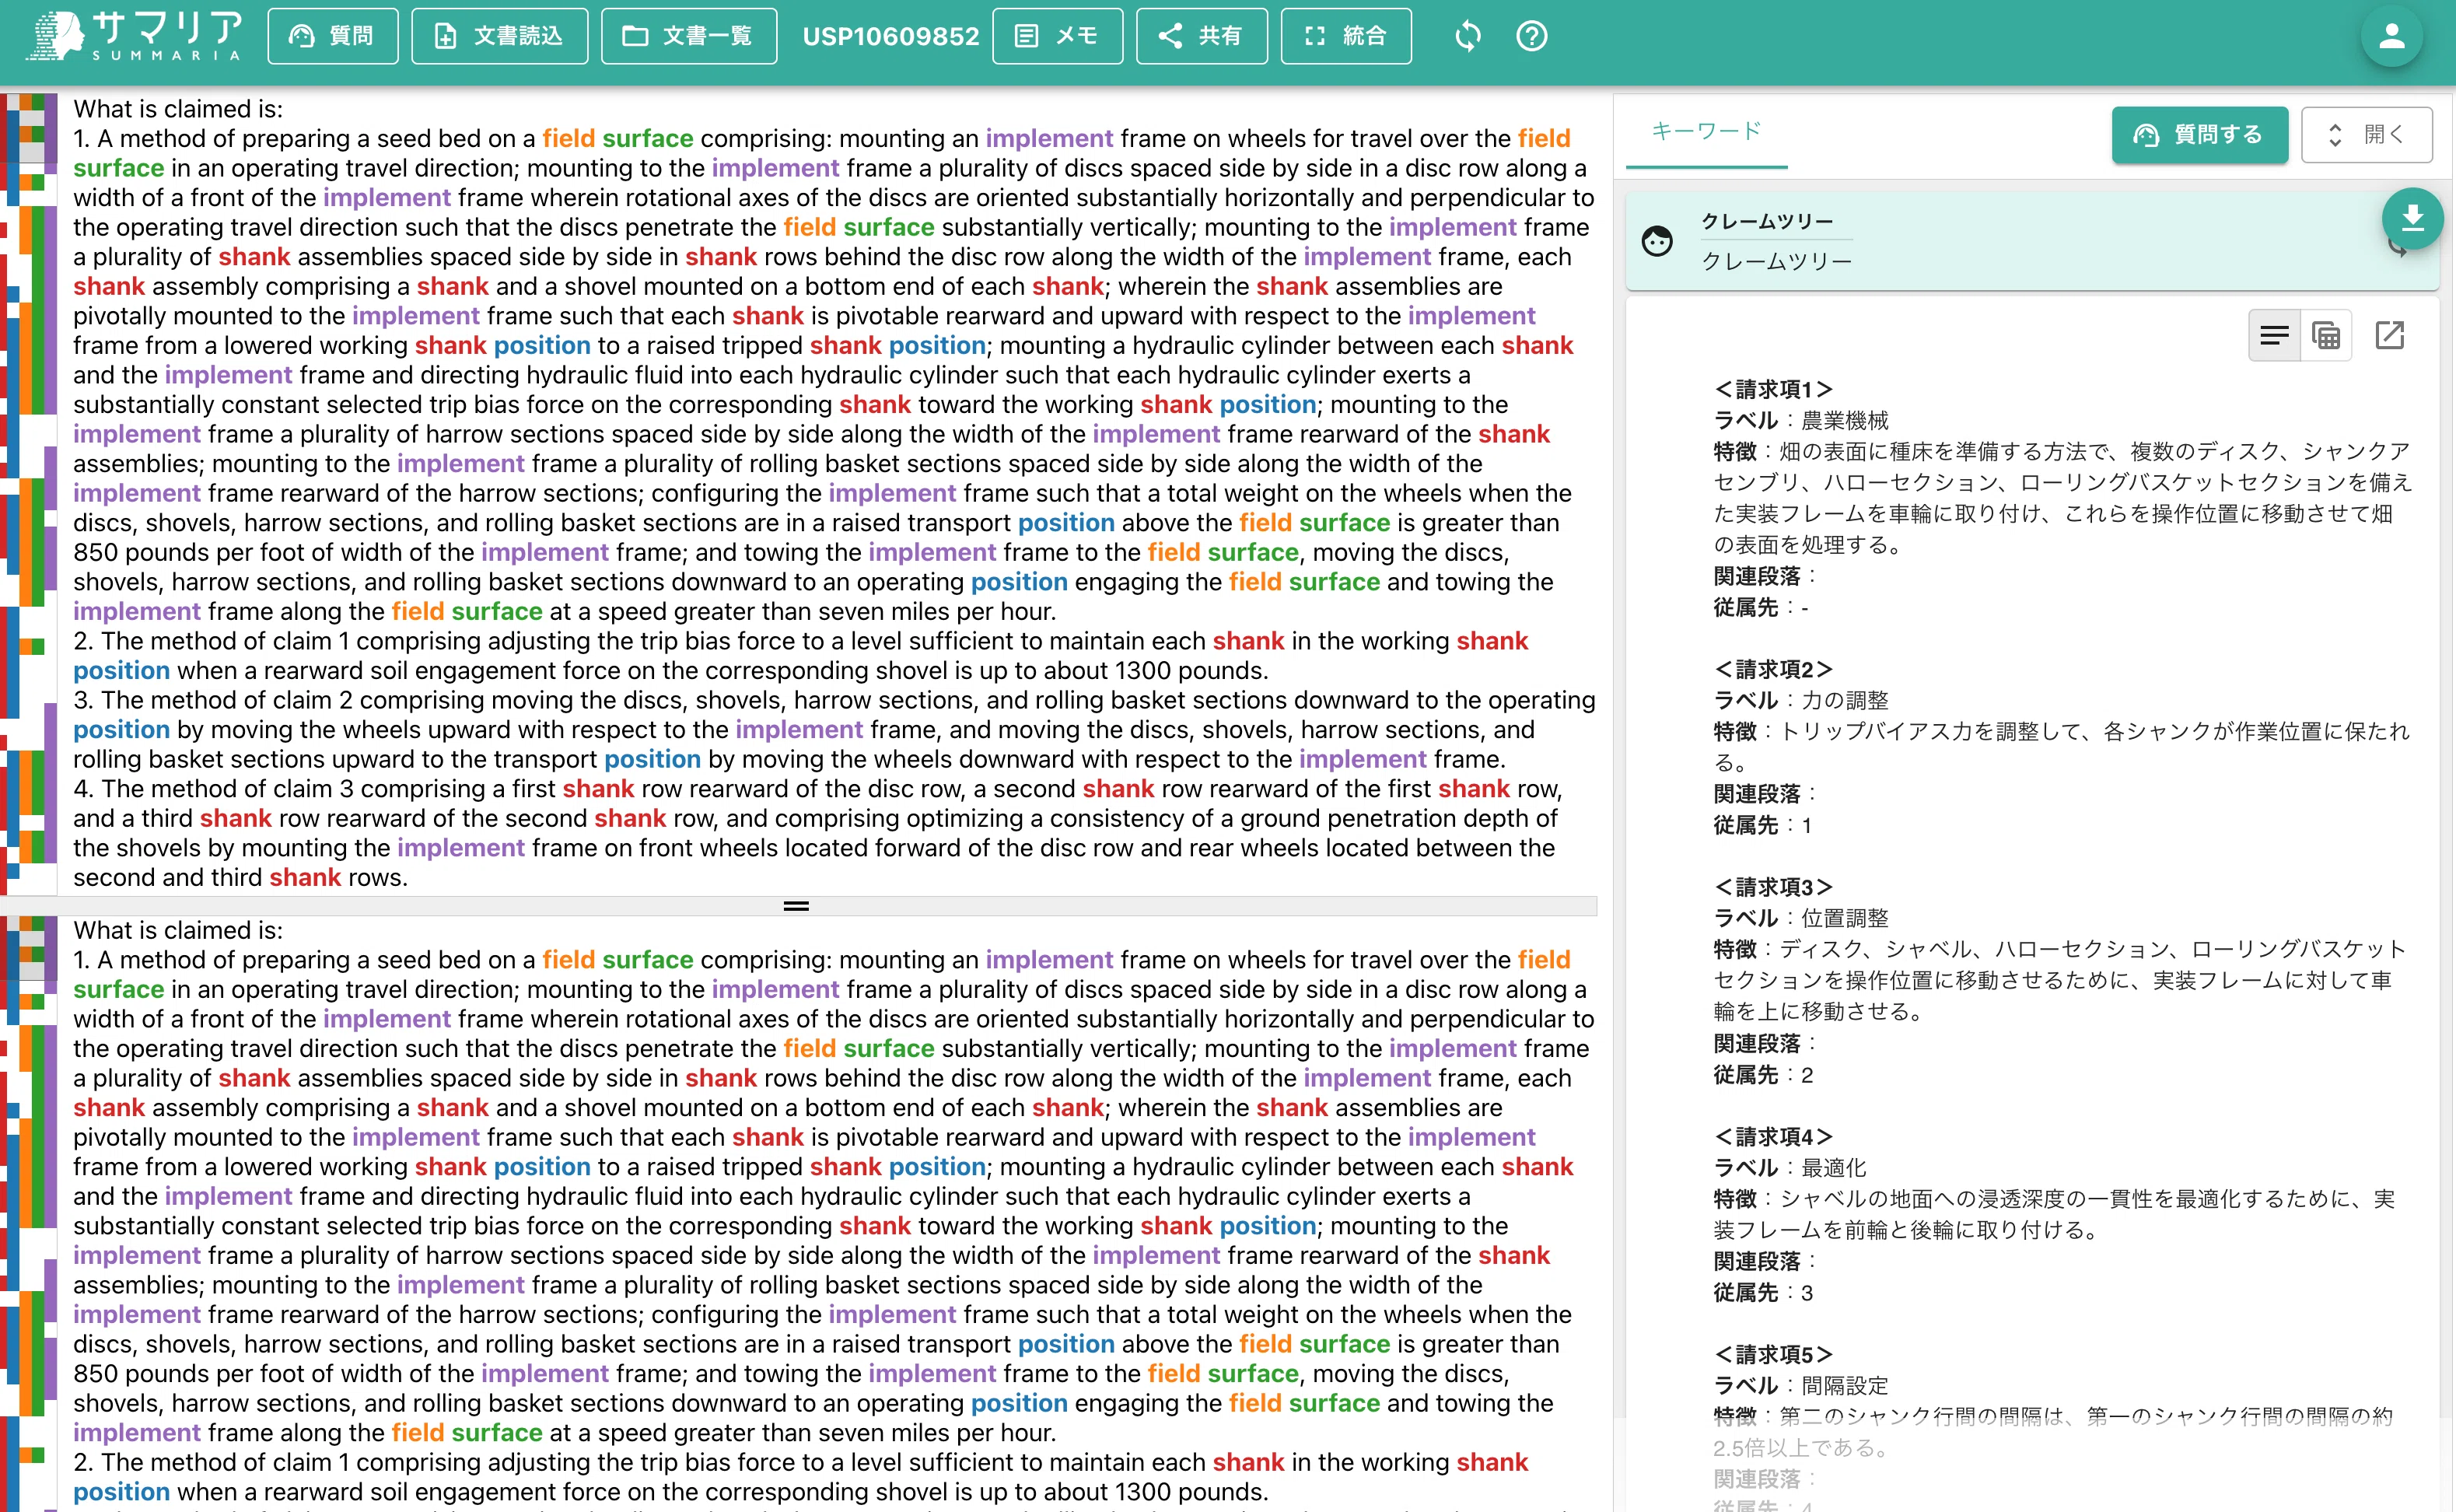Click the label 最適化
This screenshot has width=2456, height=1512.
[1833, 1167]
